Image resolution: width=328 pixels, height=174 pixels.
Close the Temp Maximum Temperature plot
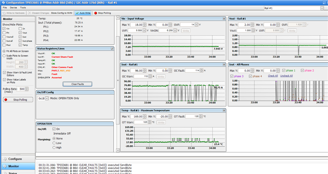(224, 110)
